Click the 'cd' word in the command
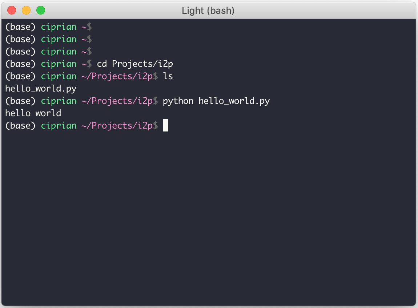Screen dimensions: 418x308 point(102,64)
